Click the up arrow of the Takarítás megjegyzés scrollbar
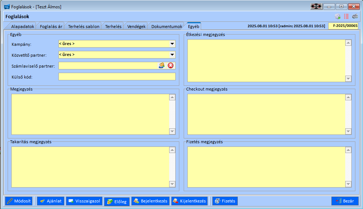The width and height of the screenshot is (363, 209). pyautogui.click(x=172, y=150)
